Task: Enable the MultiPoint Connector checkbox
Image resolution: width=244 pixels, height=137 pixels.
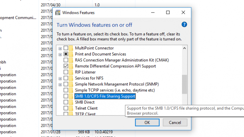Action: [66, 48]
